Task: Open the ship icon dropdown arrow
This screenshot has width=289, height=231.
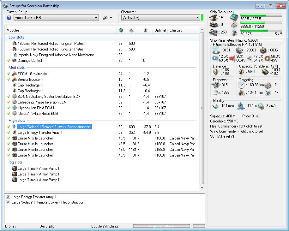Action: pyautogui.click(x=111, y=18)
